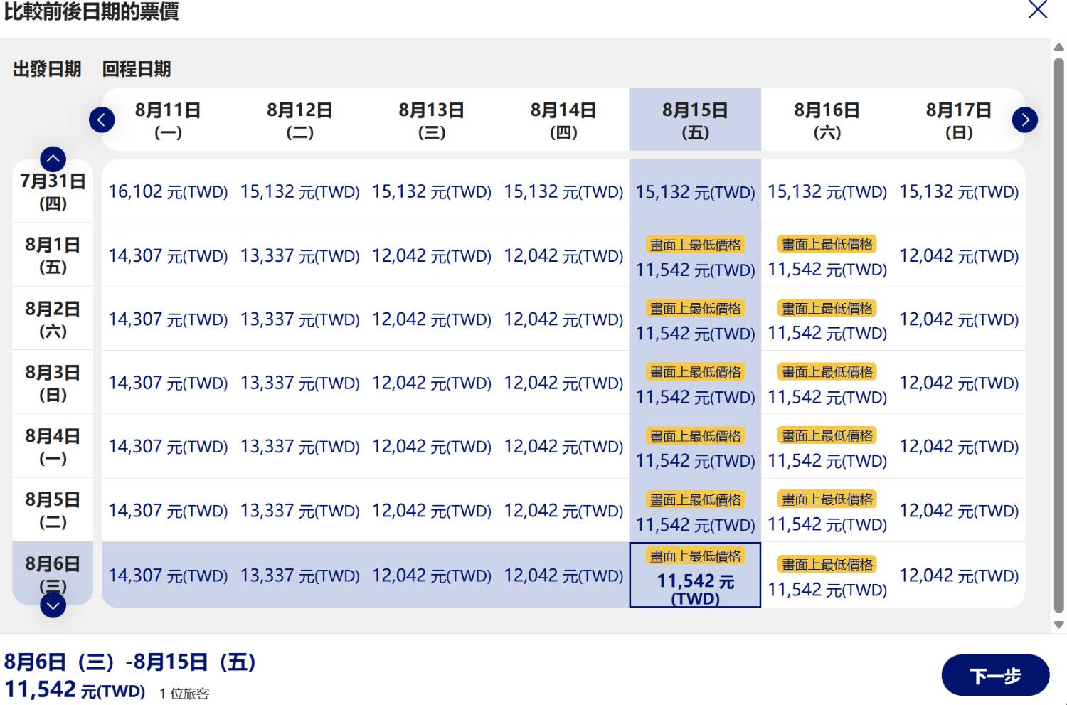Show later return dates with right arrow
Viewport: 1067px width, 705px height.
pos(1025,120)
